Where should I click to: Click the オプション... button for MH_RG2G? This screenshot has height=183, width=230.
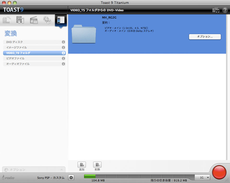[205, 37]
